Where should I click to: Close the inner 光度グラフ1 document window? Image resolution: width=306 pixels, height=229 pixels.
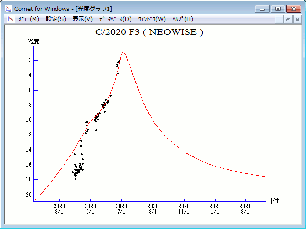pos(297,20)
